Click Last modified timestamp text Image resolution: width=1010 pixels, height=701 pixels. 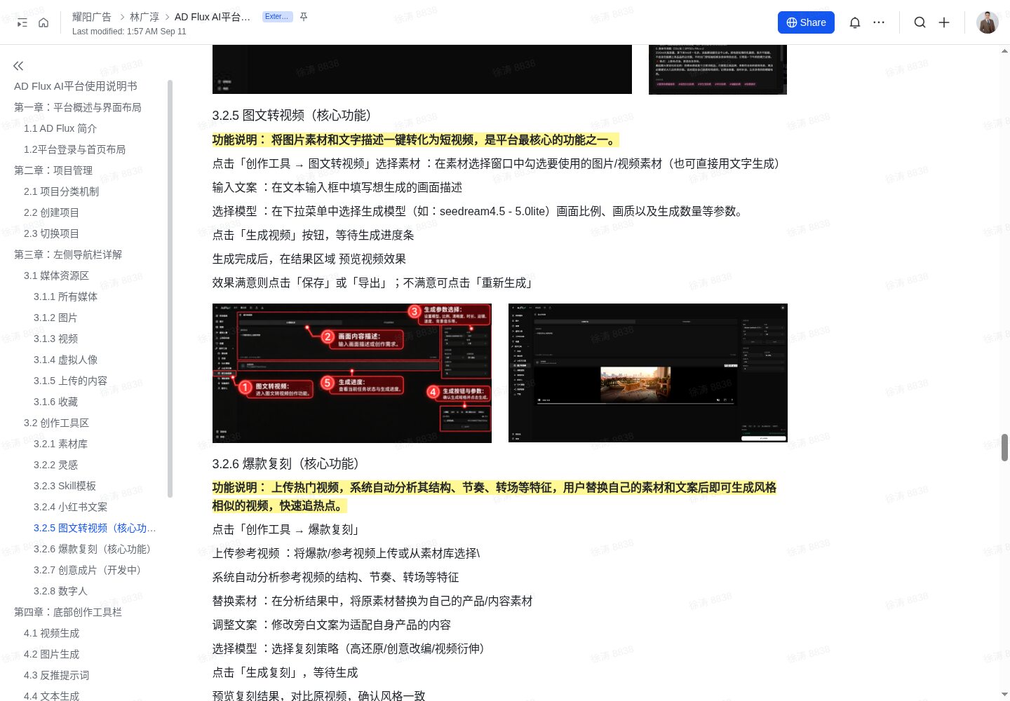(129, 32)
